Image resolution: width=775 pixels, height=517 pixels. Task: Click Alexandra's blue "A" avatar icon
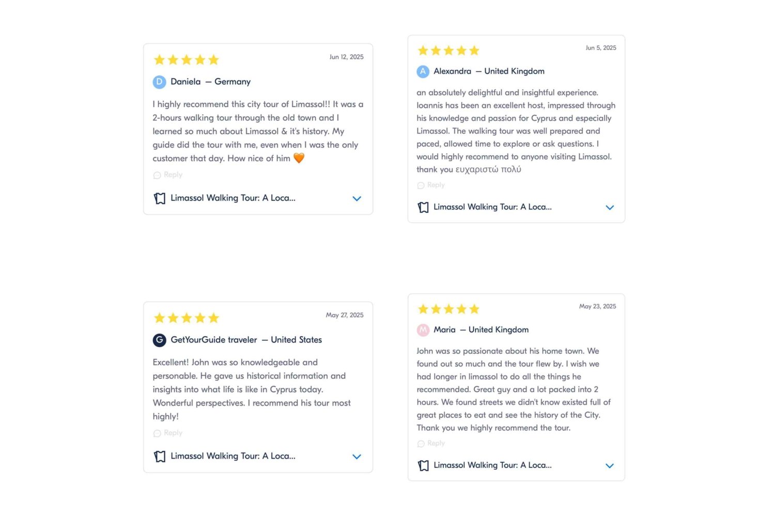pos(423,71)
